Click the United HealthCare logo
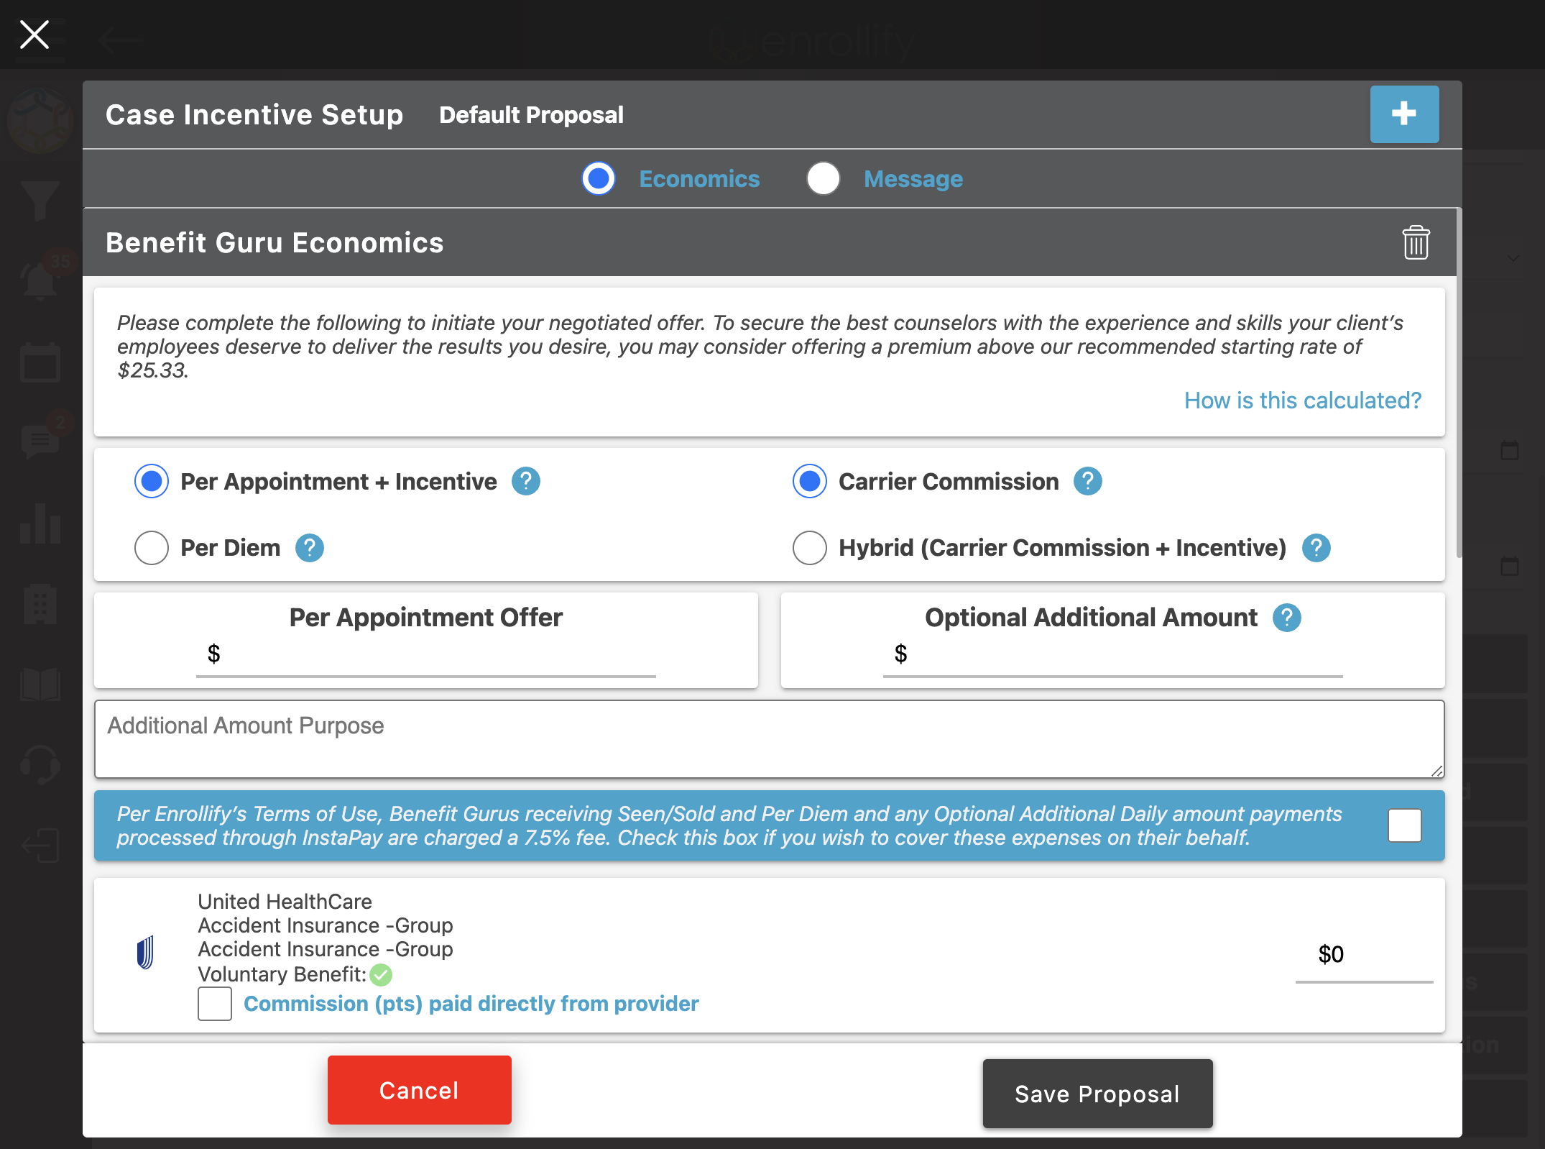This screenshot has width=1545, height=1149. coord(145,952)
